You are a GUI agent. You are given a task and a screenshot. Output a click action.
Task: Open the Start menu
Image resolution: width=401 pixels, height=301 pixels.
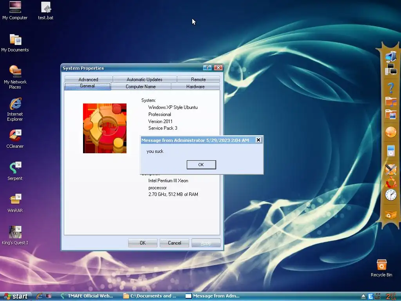pyautogui.click(x=16, y=296)
